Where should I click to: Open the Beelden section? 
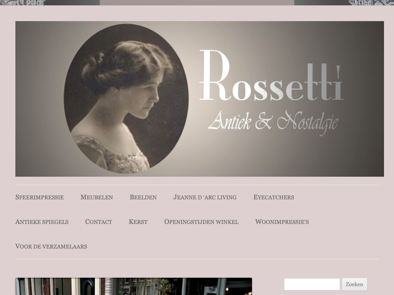(x=143, y=197)
